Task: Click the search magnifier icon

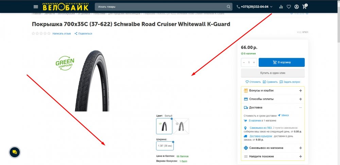Action: (228, 7)
